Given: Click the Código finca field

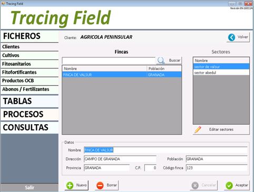Looking at the screenshot, I should point(217,168).
